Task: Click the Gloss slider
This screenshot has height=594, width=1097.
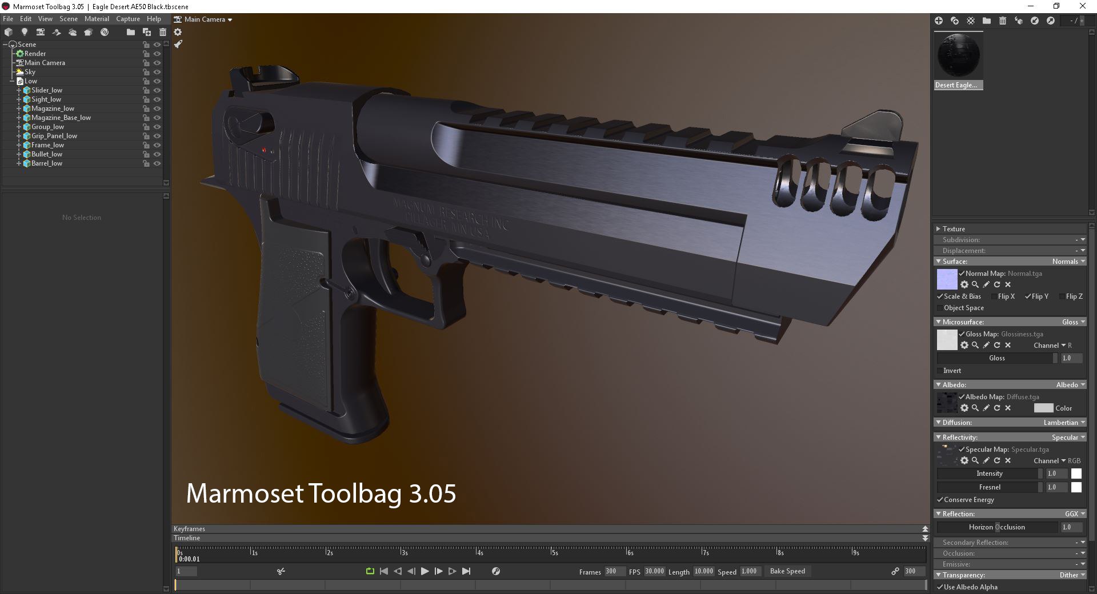Action: [997, 358]
